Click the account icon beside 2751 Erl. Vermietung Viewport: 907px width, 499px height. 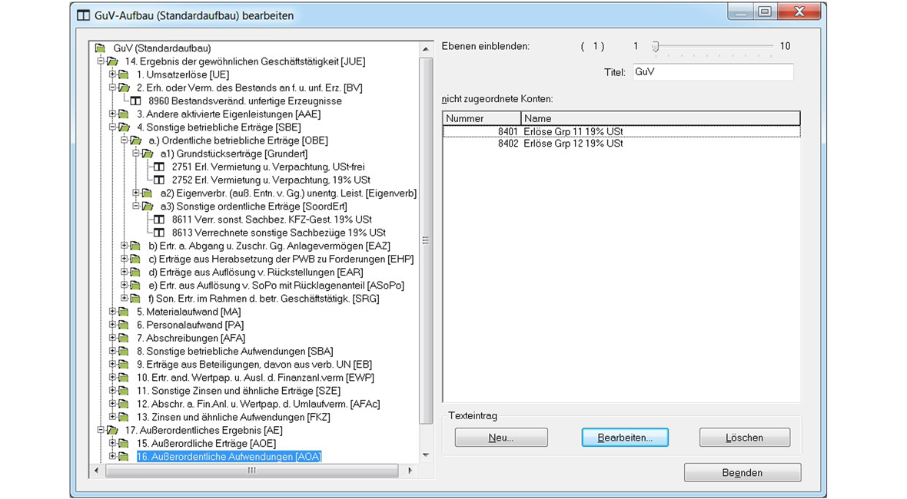pos(159,167)
